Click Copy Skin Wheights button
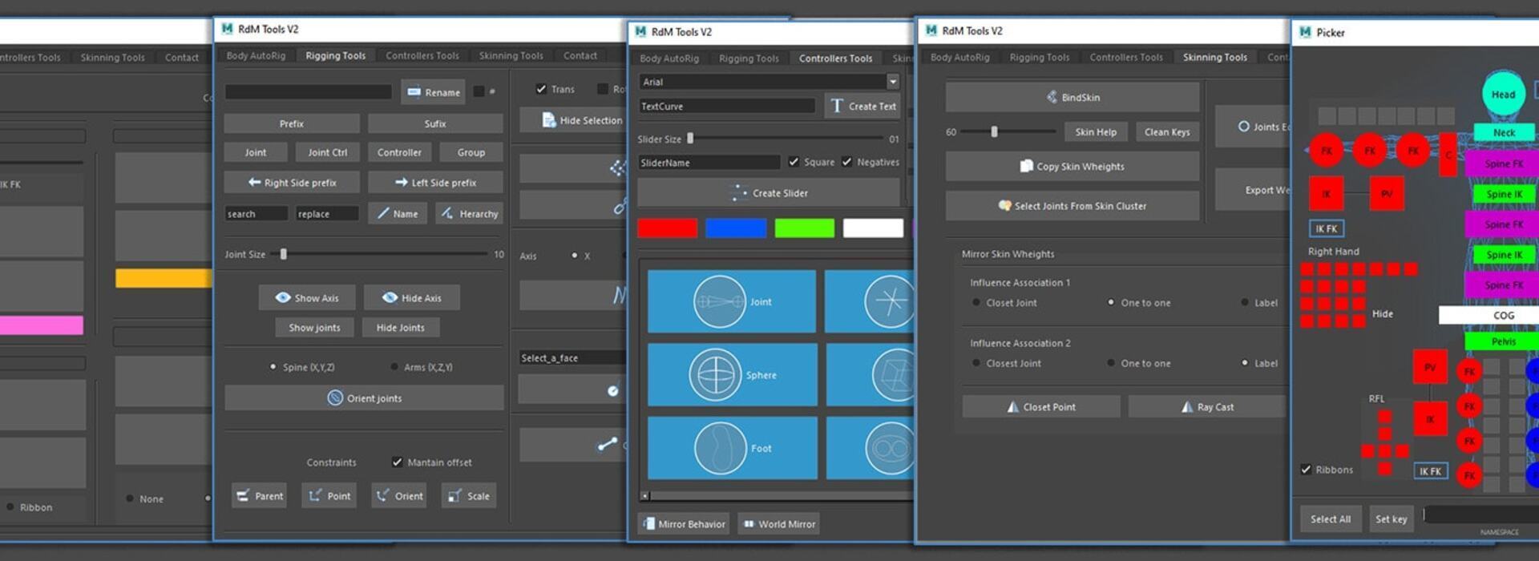This screenshot has width=1539, height=561. pos(1072,167)
